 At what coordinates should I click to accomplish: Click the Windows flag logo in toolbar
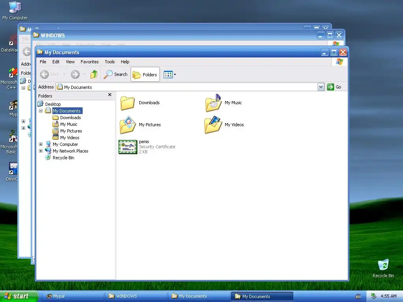pyautogui.click(x=339, y=62)
